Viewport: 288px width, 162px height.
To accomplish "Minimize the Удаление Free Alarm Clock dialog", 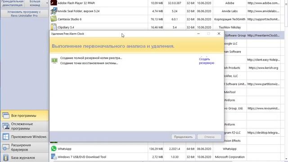I will (x=198, y=34).
